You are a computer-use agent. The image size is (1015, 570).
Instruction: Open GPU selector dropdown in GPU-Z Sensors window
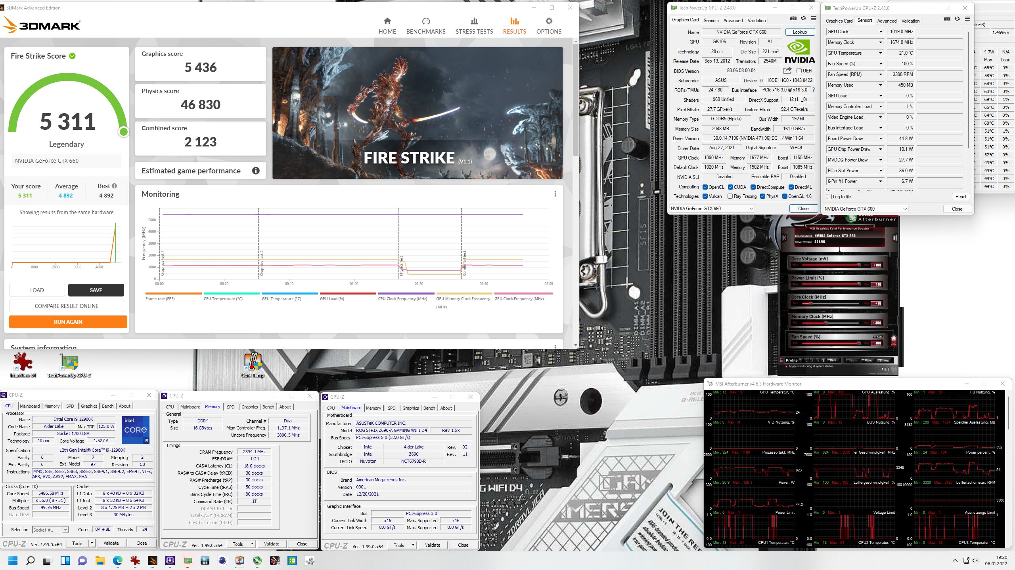[866, 209]
